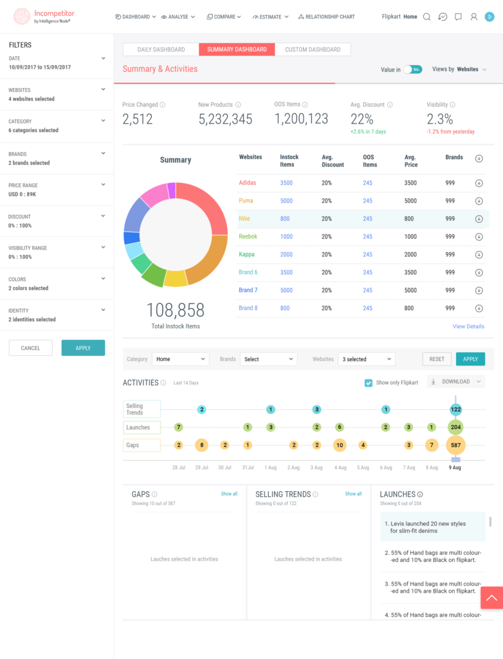
Task: Open the Websites dropdown with 3 selected
Action: tap(366, 359)
